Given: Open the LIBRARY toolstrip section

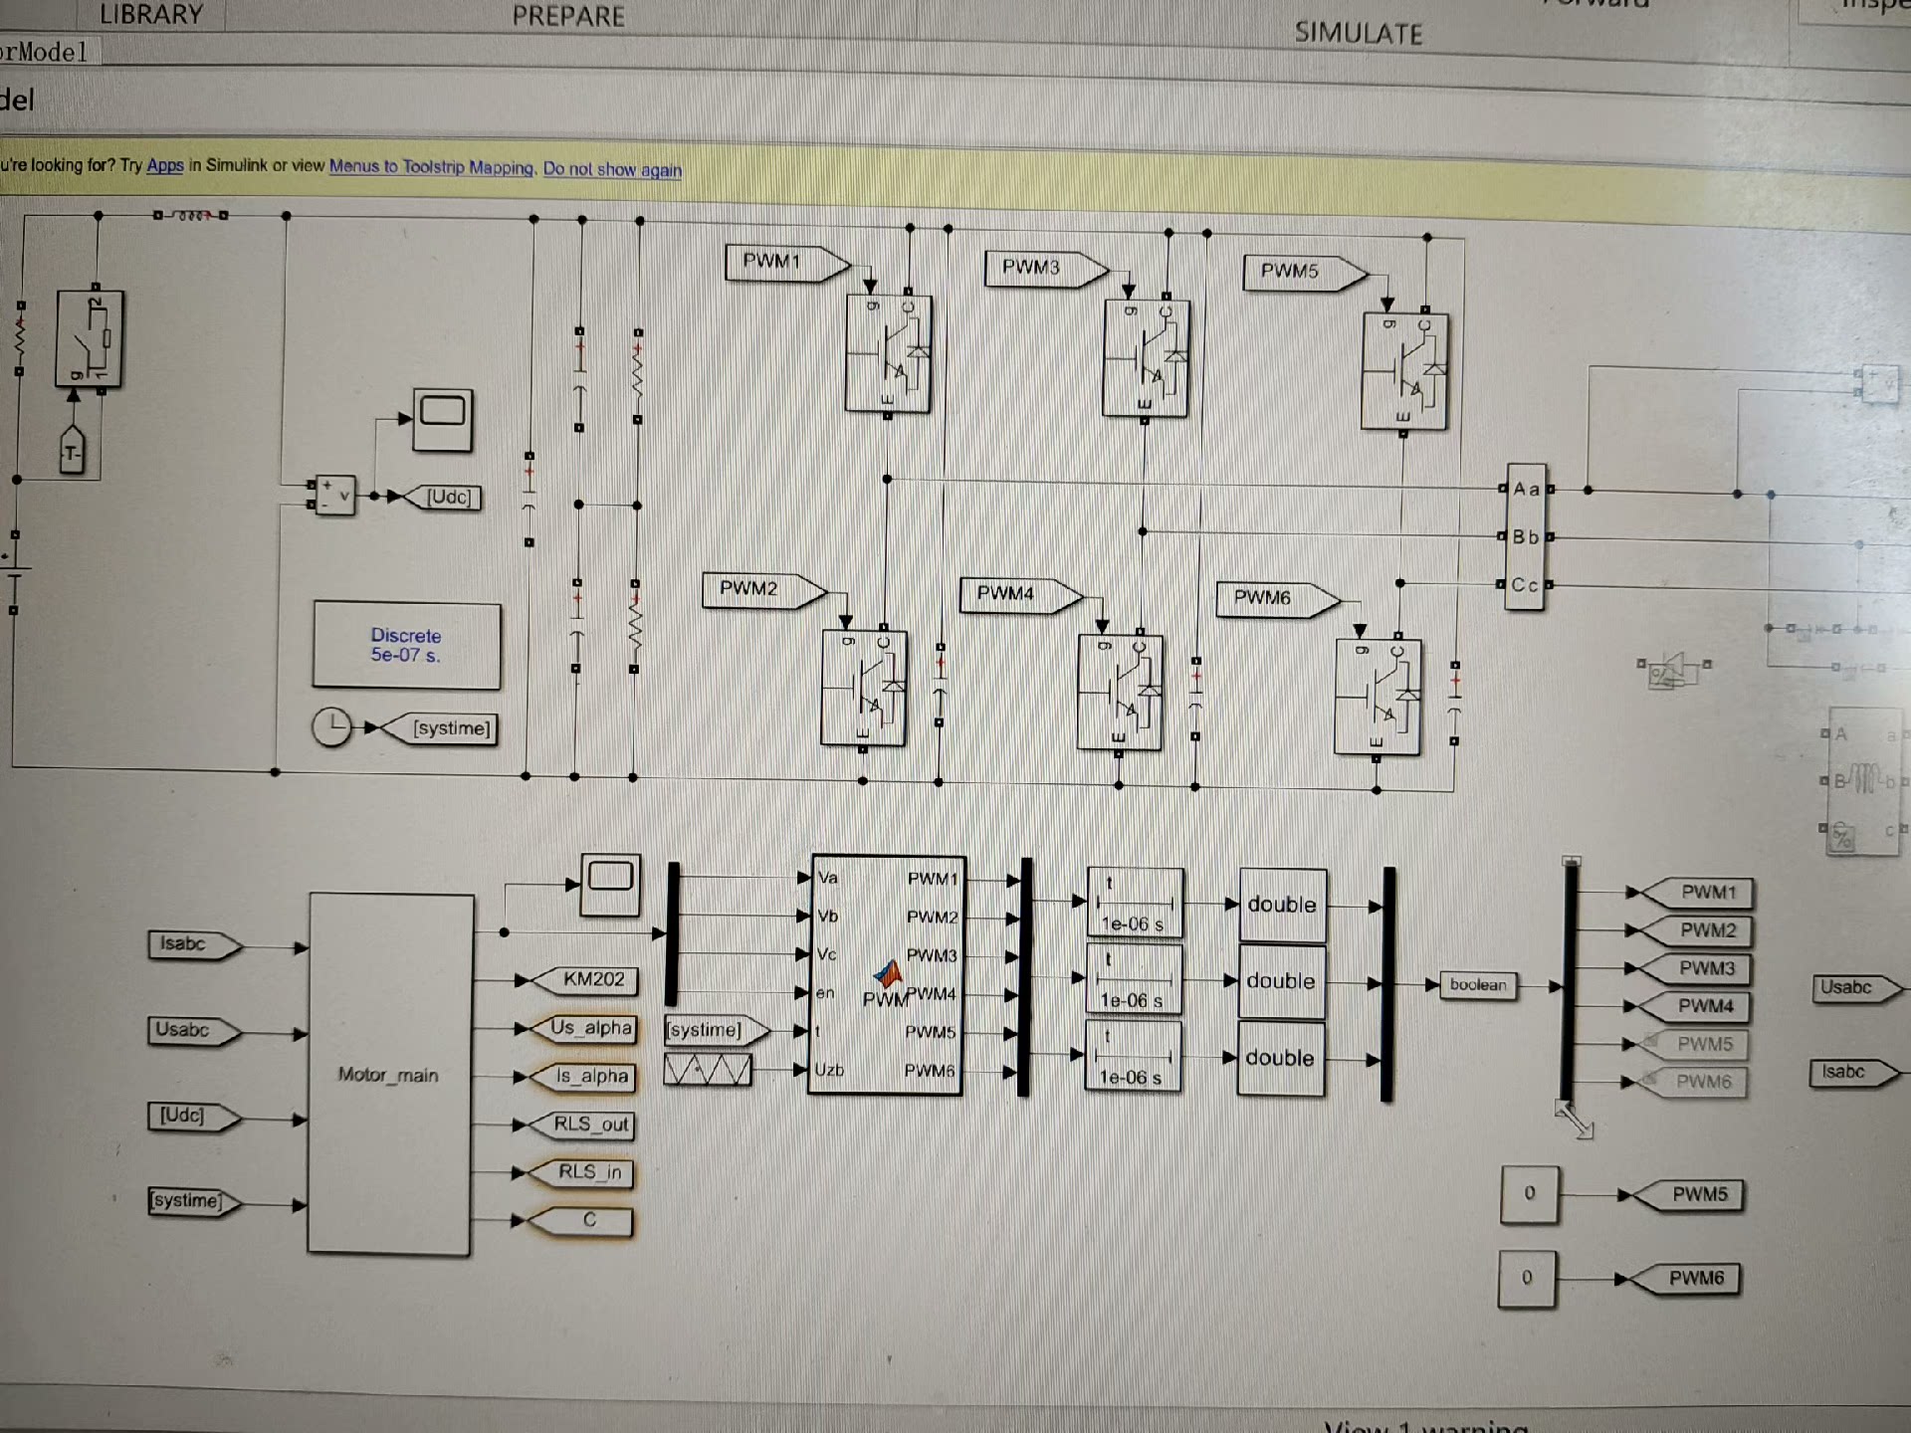Looking at the screenshot, I should [151, 14].
